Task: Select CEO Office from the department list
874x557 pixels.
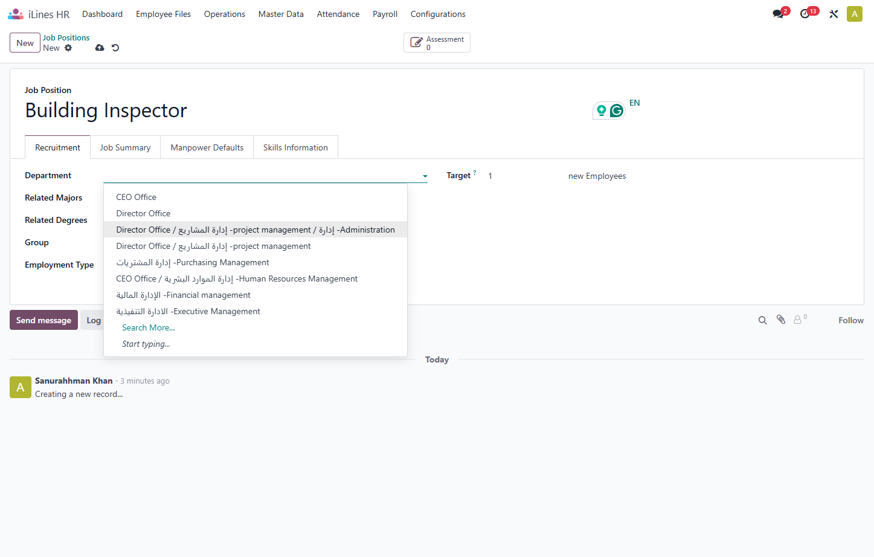Action: [255, 197]
